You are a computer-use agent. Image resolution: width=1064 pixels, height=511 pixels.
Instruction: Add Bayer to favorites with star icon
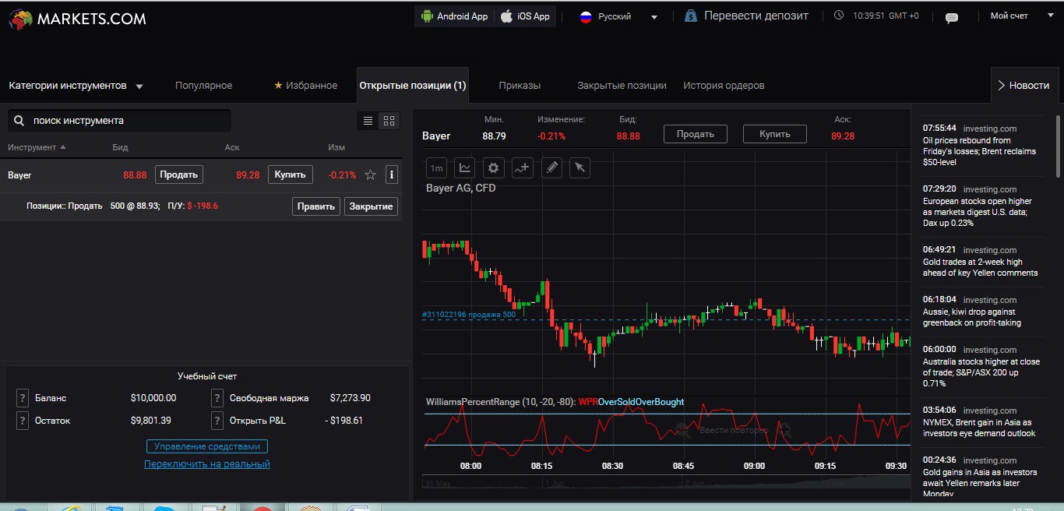pyautogui.click(x=371, y=174)
